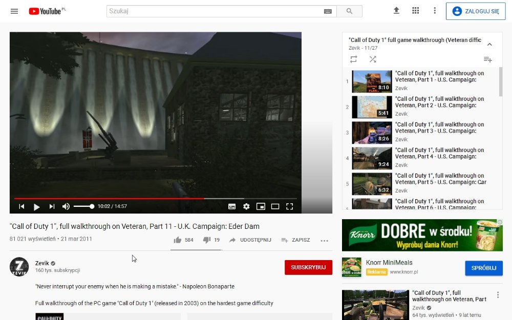Click the Zaloguj się sign-in button

476,11
